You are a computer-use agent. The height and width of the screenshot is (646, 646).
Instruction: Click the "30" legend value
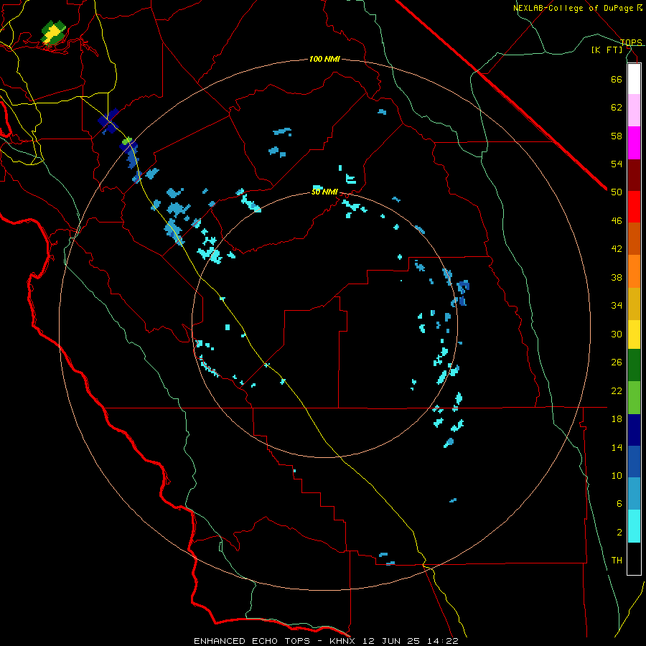tap(617, 334)
